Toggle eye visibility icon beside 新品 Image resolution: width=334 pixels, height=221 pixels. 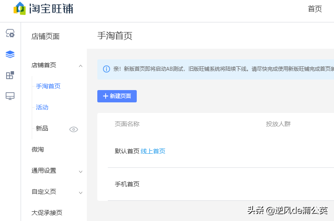tap(74, 130)
